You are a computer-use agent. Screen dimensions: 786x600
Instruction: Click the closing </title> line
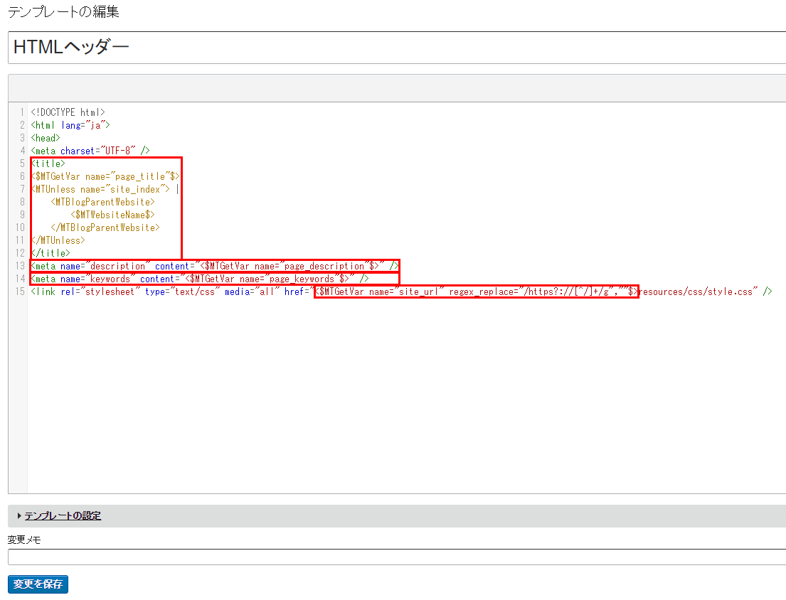(50, 253)
